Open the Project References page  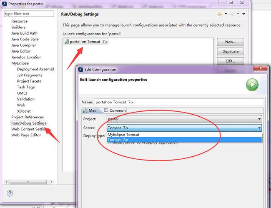pos(28,117)
